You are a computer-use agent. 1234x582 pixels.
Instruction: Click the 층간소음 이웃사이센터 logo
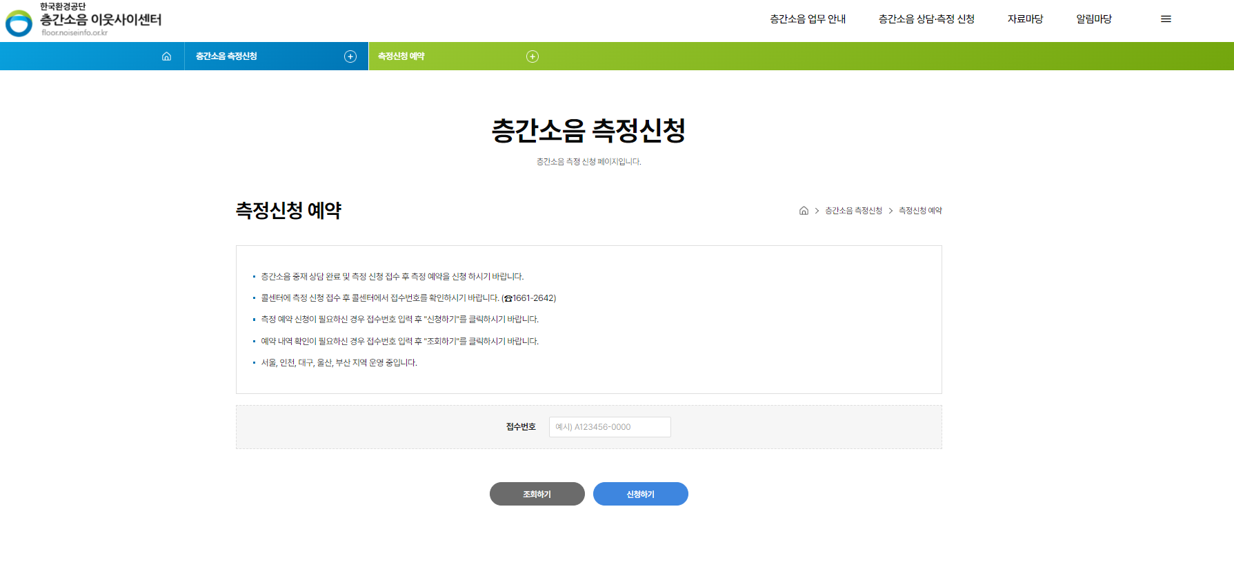[x=83, y=19]
